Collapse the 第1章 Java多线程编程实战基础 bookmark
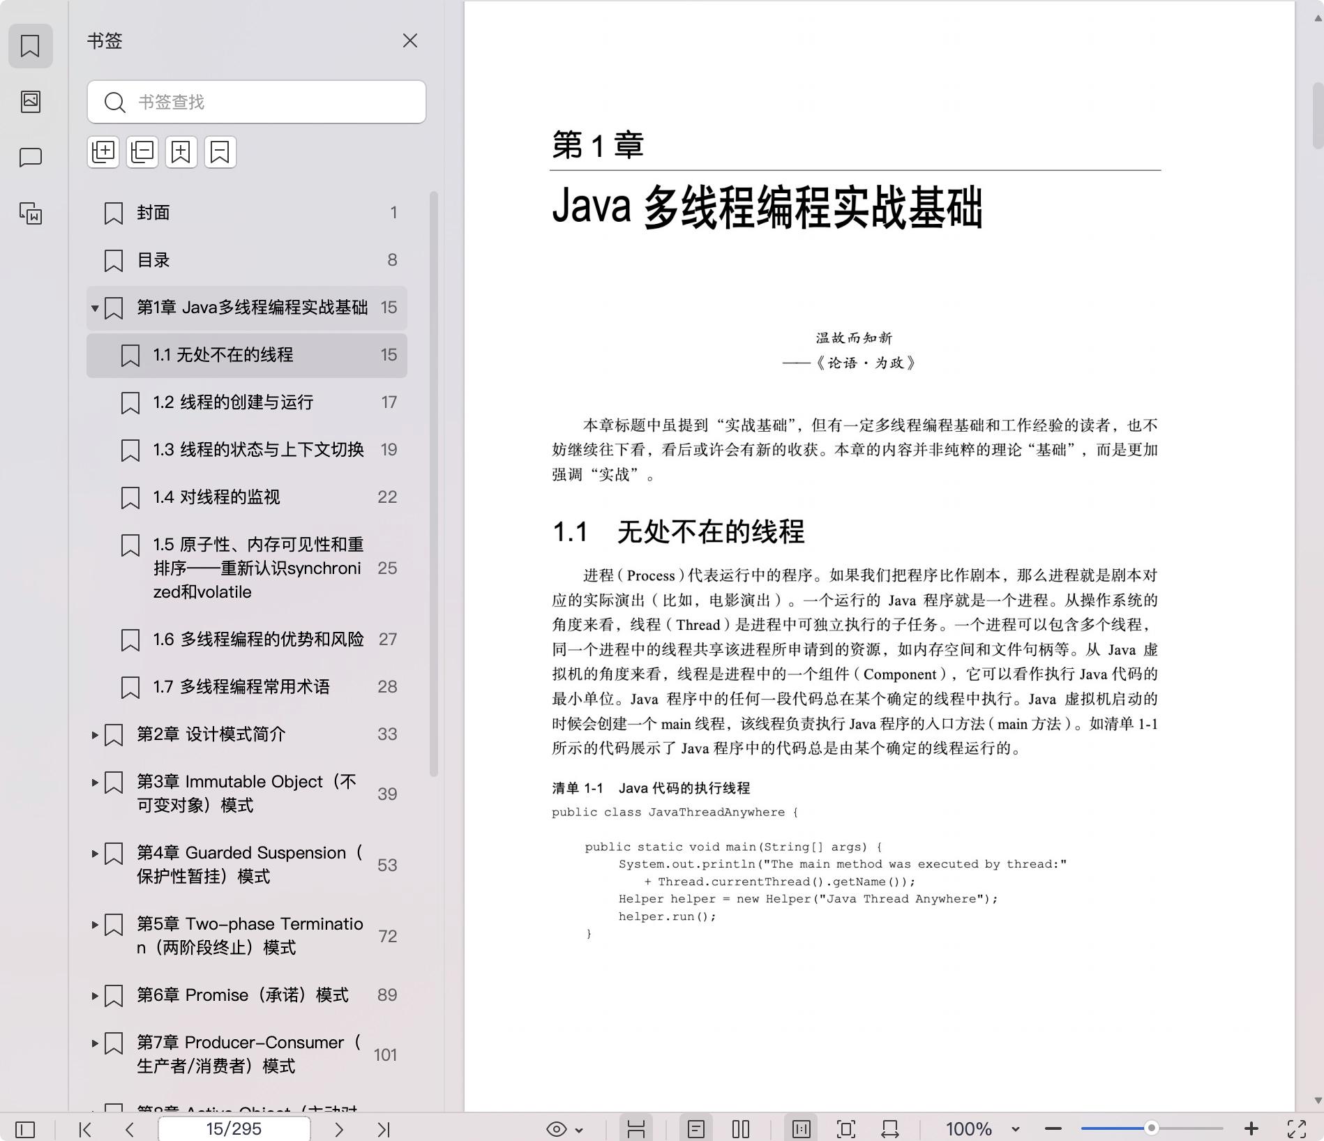Screen dimensions: 1324x1141 click(95, 308)
